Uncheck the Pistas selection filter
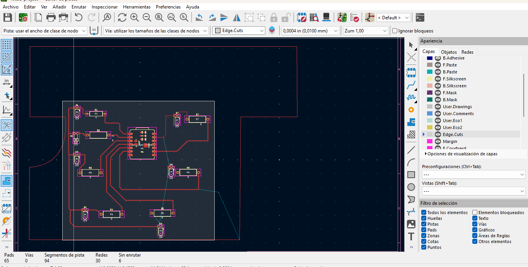The width and height of the screenshot is (528, 267). point(424,224)
